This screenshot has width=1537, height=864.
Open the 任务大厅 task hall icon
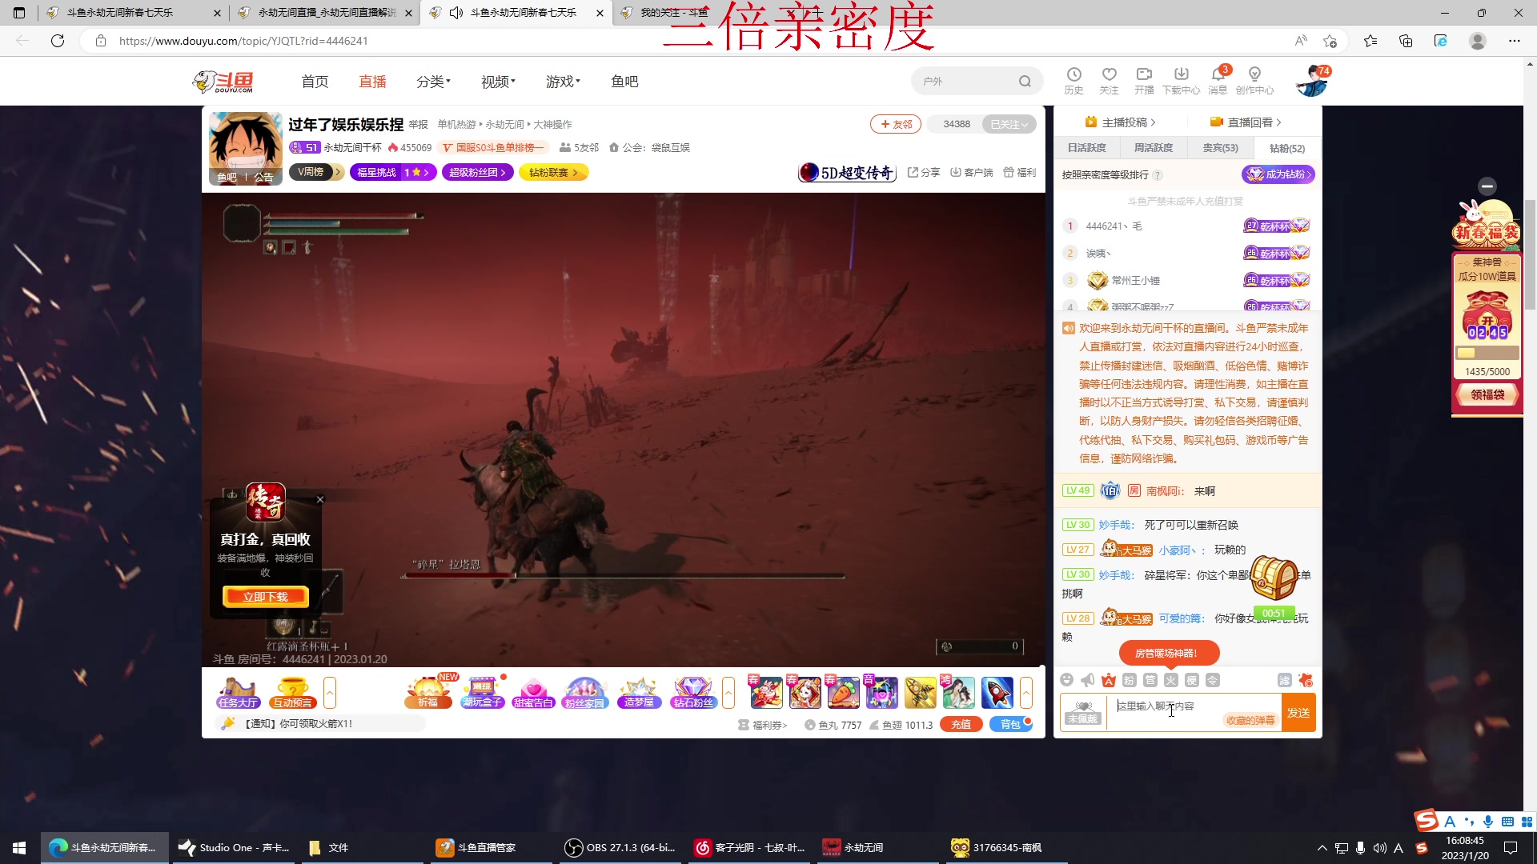238,692
